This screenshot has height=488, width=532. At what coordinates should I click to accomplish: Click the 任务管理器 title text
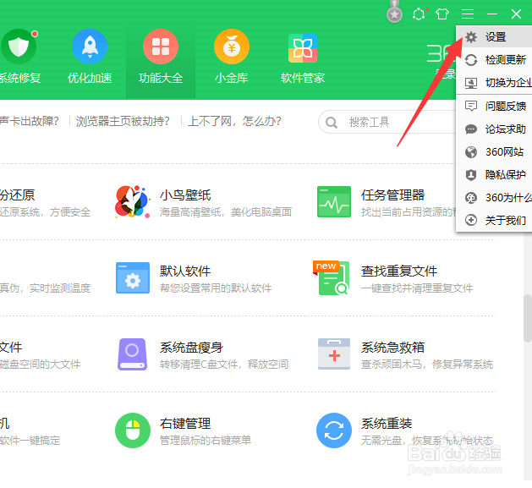(x=392, y=195)
